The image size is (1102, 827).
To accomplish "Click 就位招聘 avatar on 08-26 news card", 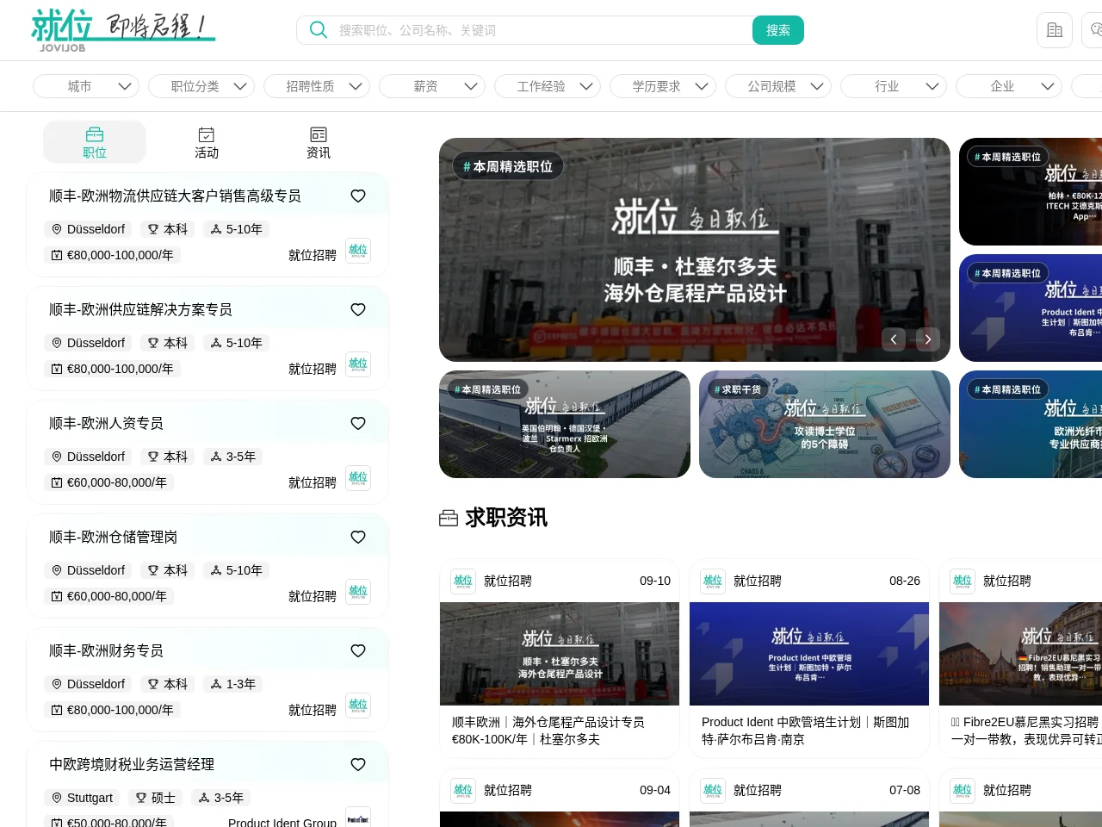I will click(713, 581).
